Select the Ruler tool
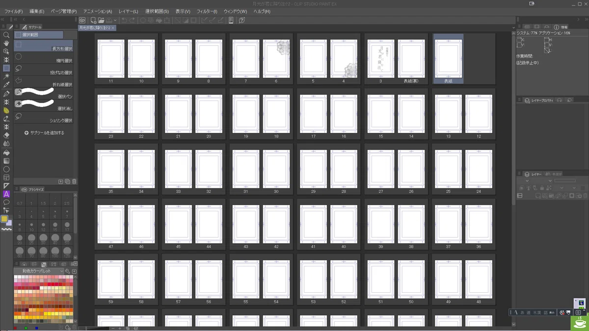The height and width of the screenshot is (331, 589). [6, 186]
